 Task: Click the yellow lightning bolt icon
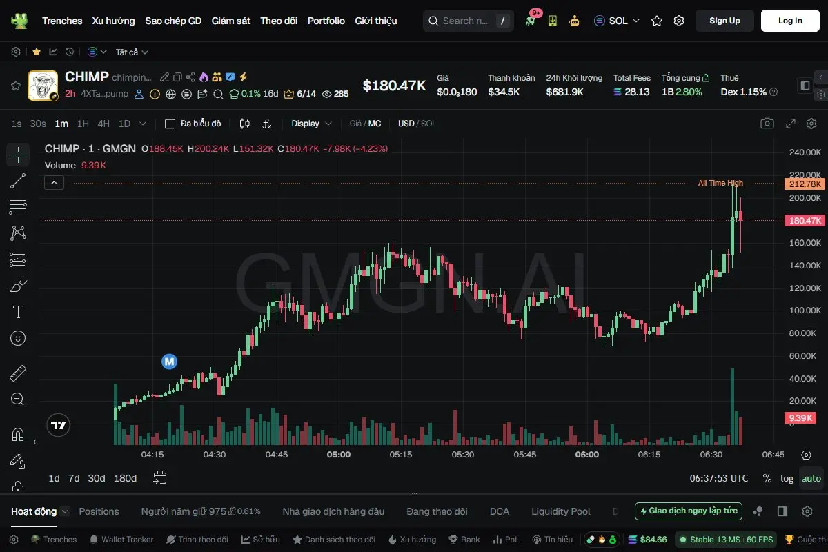click(243, 77)
